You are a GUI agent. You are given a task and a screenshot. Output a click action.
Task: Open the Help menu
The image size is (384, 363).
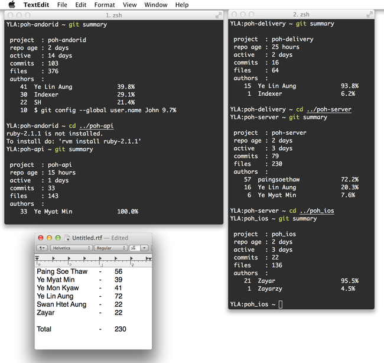(182, 5)
